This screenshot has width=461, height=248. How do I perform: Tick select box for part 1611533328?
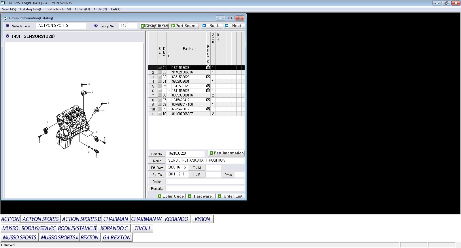point(160,86)
